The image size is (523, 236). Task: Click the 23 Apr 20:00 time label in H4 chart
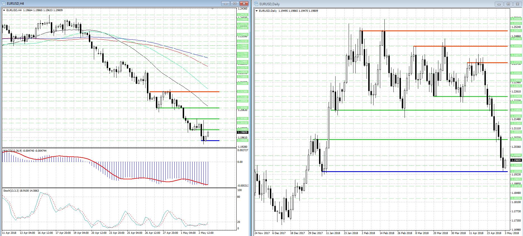[x=117, y=233]
